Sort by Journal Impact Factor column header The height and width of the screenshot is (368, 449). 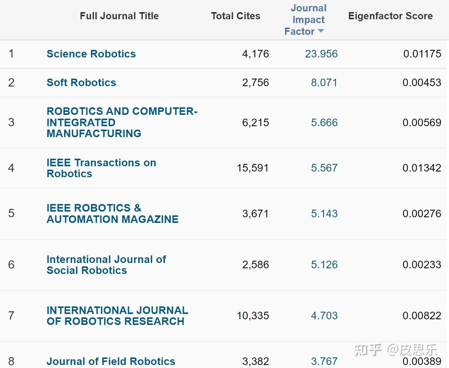click(305, 19)
